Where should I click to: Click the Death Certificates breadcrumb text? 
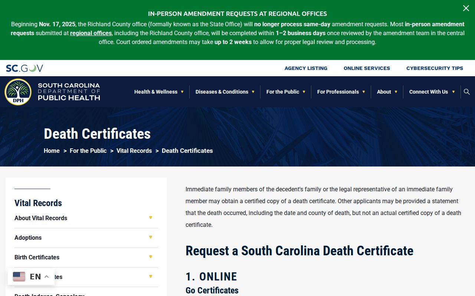pyautogui.click(x=187, y=151)
